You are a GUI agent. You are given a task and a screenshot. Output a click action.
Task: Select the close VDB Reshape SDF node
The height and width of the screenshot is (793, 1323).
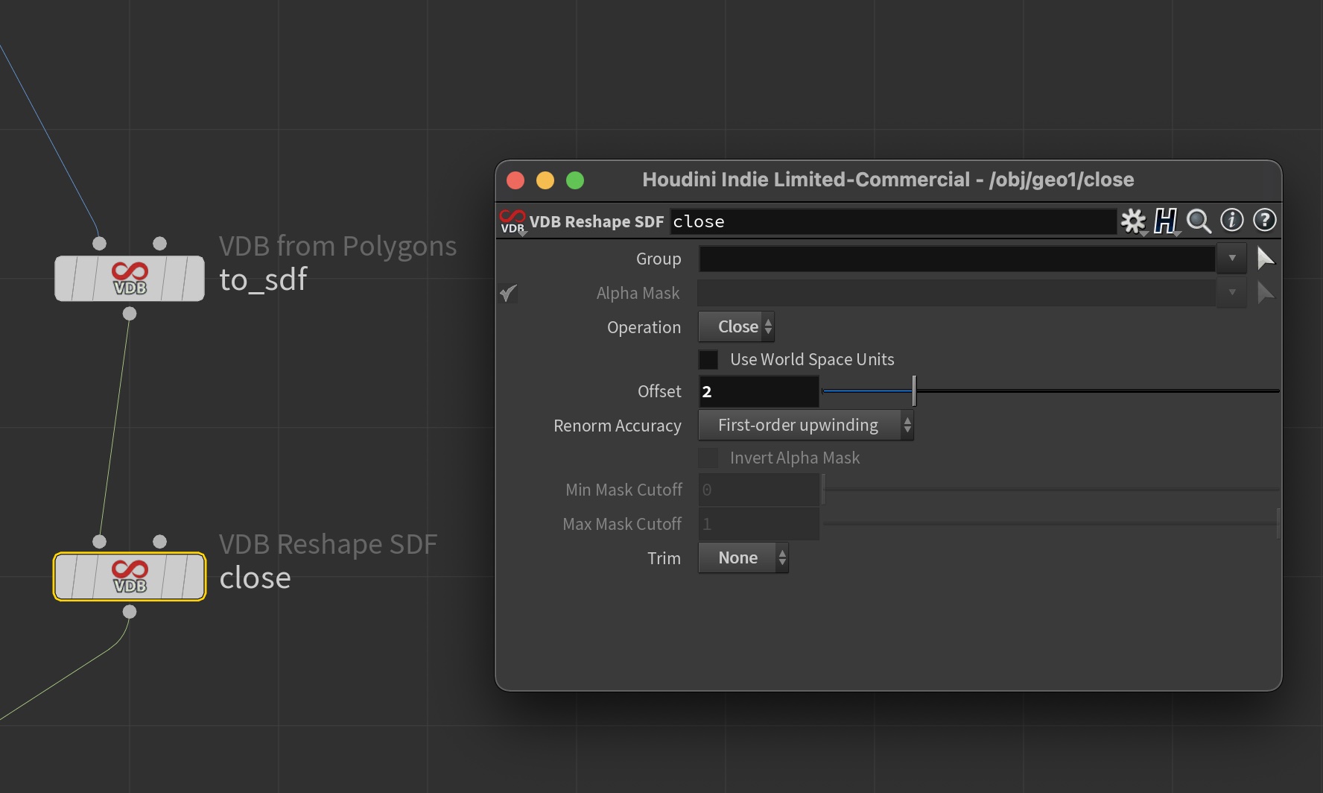point(130,577)
